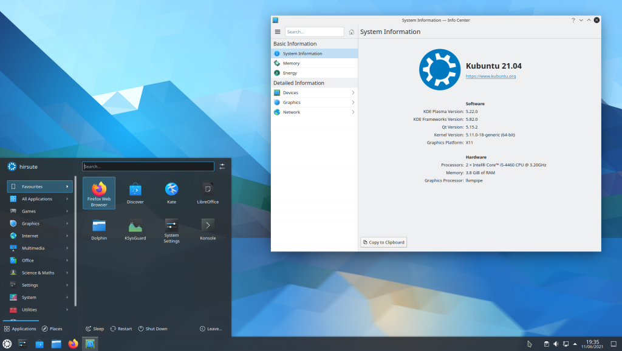Click the Info Center hamburger menu icon
Image resolution: width=622 pixels, height=351 pixels.
(278, 32)
